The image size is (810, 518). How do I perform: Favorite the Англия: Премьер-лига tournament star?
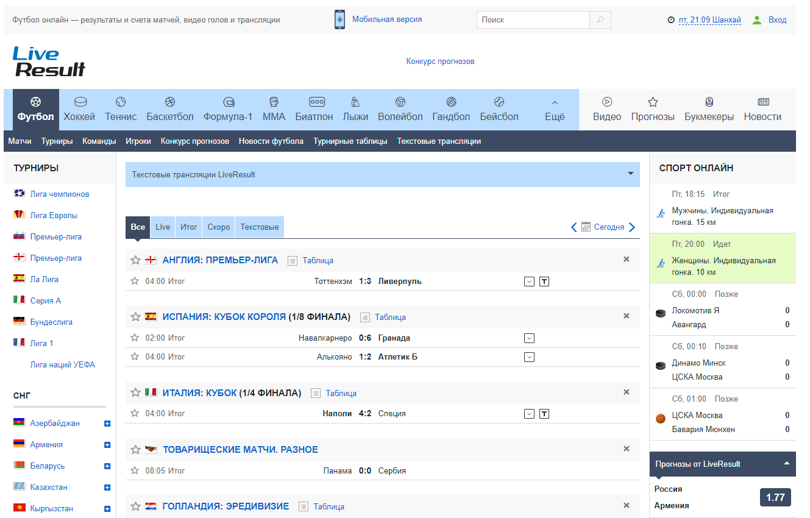click(136, 260)
